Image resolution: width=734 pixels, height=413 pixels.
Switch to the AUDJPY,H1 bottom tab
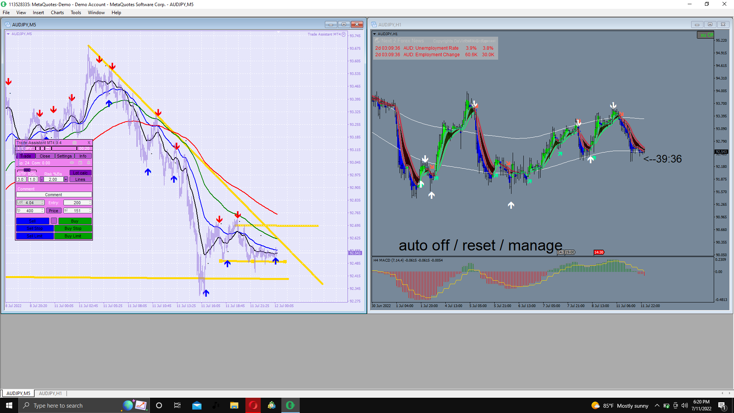point(50,393)
